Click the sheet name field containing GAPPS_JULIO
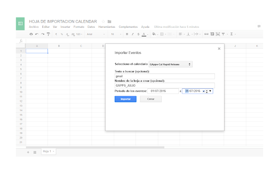This screenshot has width=279, height=174. click(165, 85)
